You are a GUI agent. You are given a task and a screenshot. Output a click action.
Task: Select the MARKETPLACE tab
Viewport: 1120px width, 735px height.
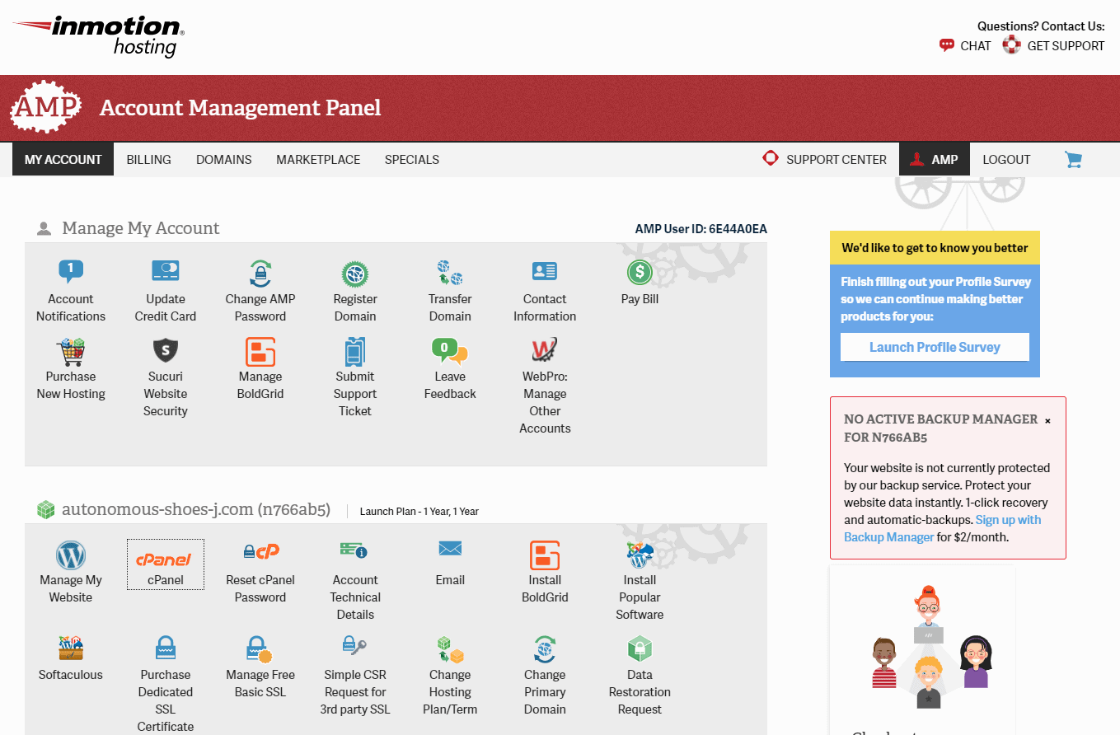click(x=318, y=159)
